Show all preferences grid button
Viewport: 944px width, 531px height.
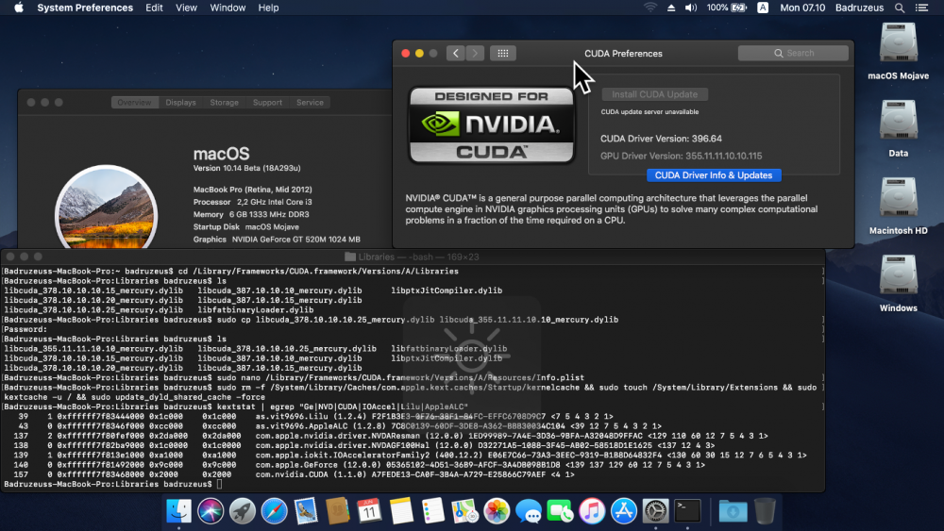click(503, 53)
